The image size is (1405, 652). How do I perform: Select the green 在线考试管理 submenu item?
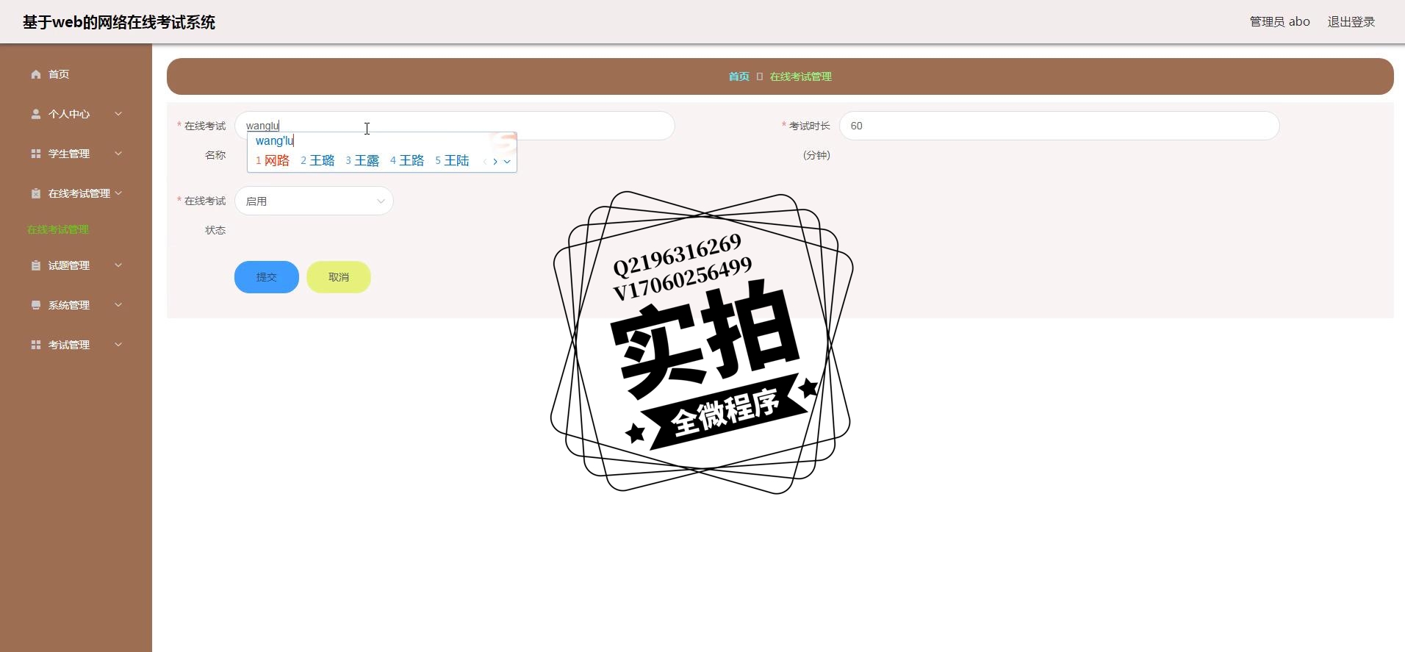[58, 229]
